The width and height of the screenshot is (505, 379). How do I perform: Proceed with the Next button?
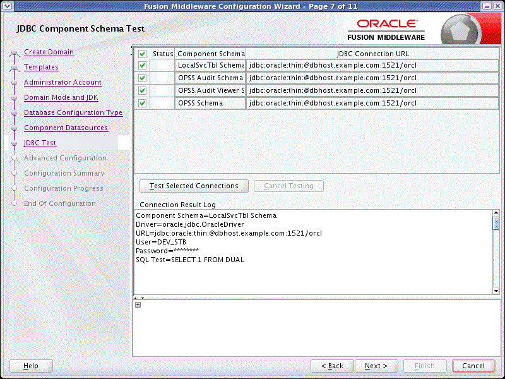[376, 366]
